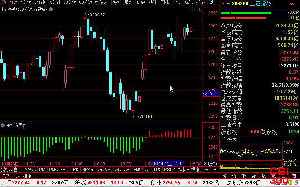The width and height of the screenshot is (300, 187).
Task: Select the 60分钟 period
Action: tap(86, 2)
